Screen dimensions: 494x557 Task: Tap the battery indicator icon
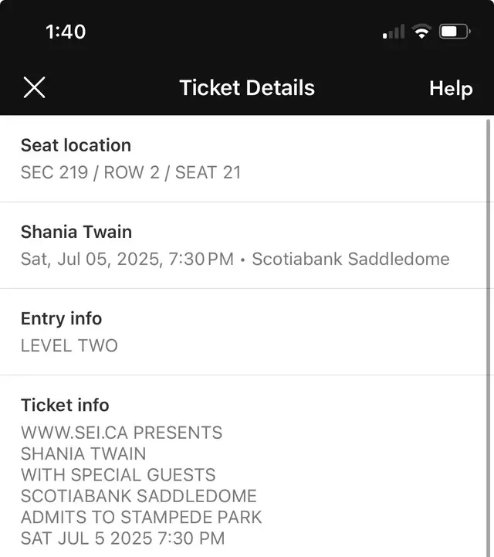455,32
